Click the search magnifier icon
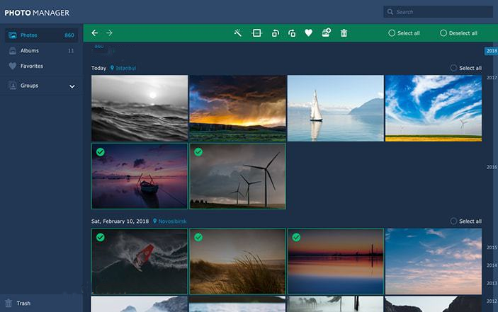This screenshot has height=312, width=498. click(x=390, y=12)
